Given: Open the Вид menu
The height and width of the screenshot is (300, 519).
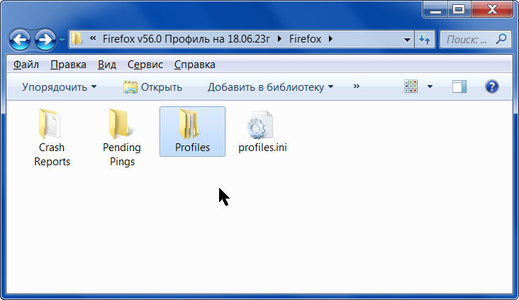Looking at the screenshot, I should tap(107, 65).
